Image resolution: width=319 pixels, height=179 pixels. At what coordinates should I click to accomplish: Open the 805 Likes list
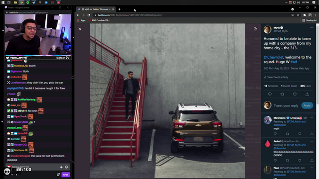(306, 86)
